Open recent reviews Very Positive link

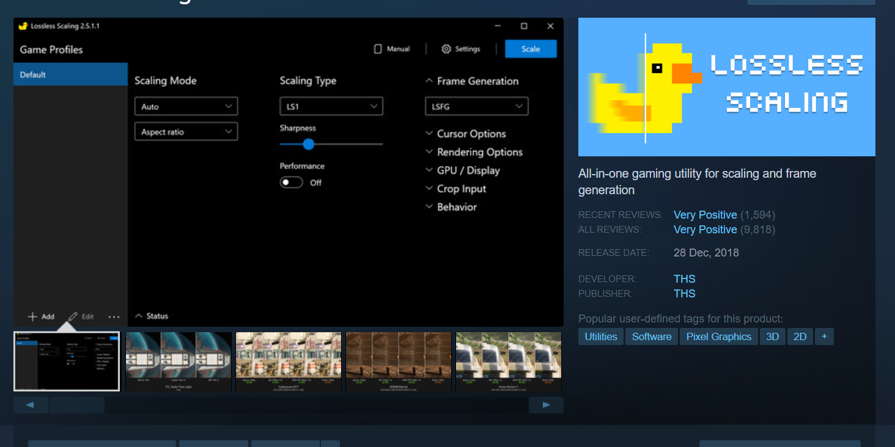[x=705, y=215]
